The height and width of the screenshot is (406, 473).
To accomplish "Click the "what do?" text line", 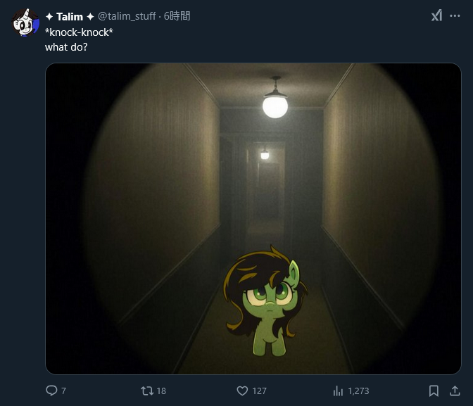I will point(66,47).
